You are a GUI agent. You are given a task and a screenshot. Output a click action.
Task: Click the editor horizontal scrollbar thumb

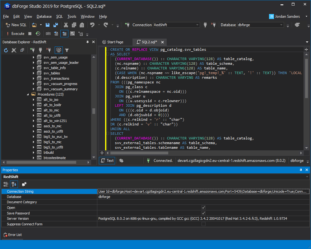point(139,153)
